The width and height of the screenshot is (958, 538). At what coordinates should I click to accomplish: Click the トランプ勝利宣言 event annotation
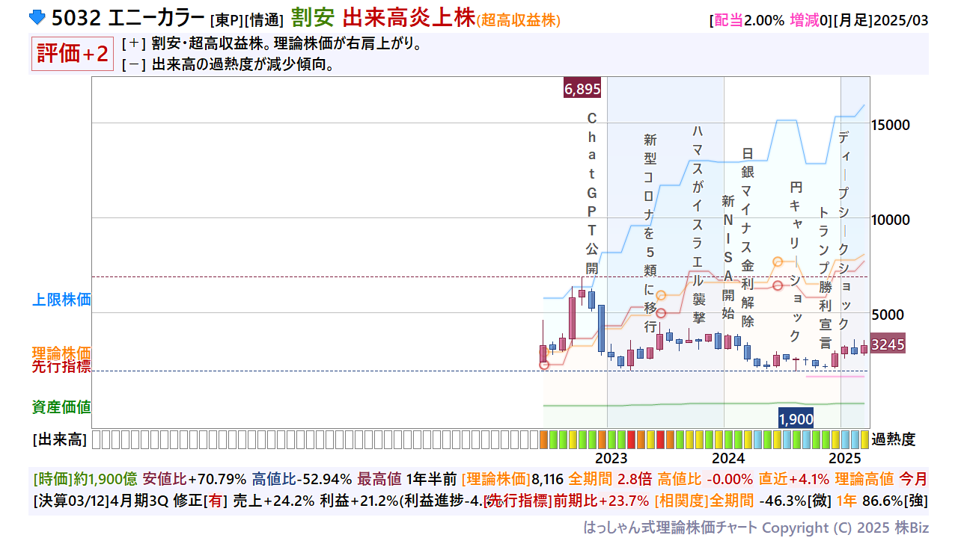pyautogui.click(x=825, y=278)
